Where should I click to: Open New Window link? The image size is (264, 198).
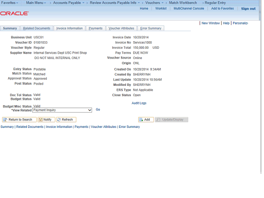pos(211,23)
